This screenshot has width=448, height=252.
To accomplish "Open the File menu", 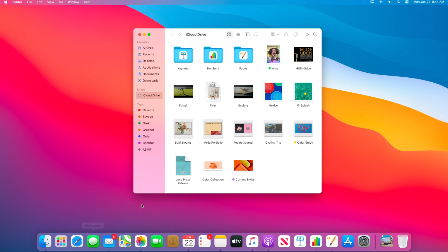I will [30, 2].
